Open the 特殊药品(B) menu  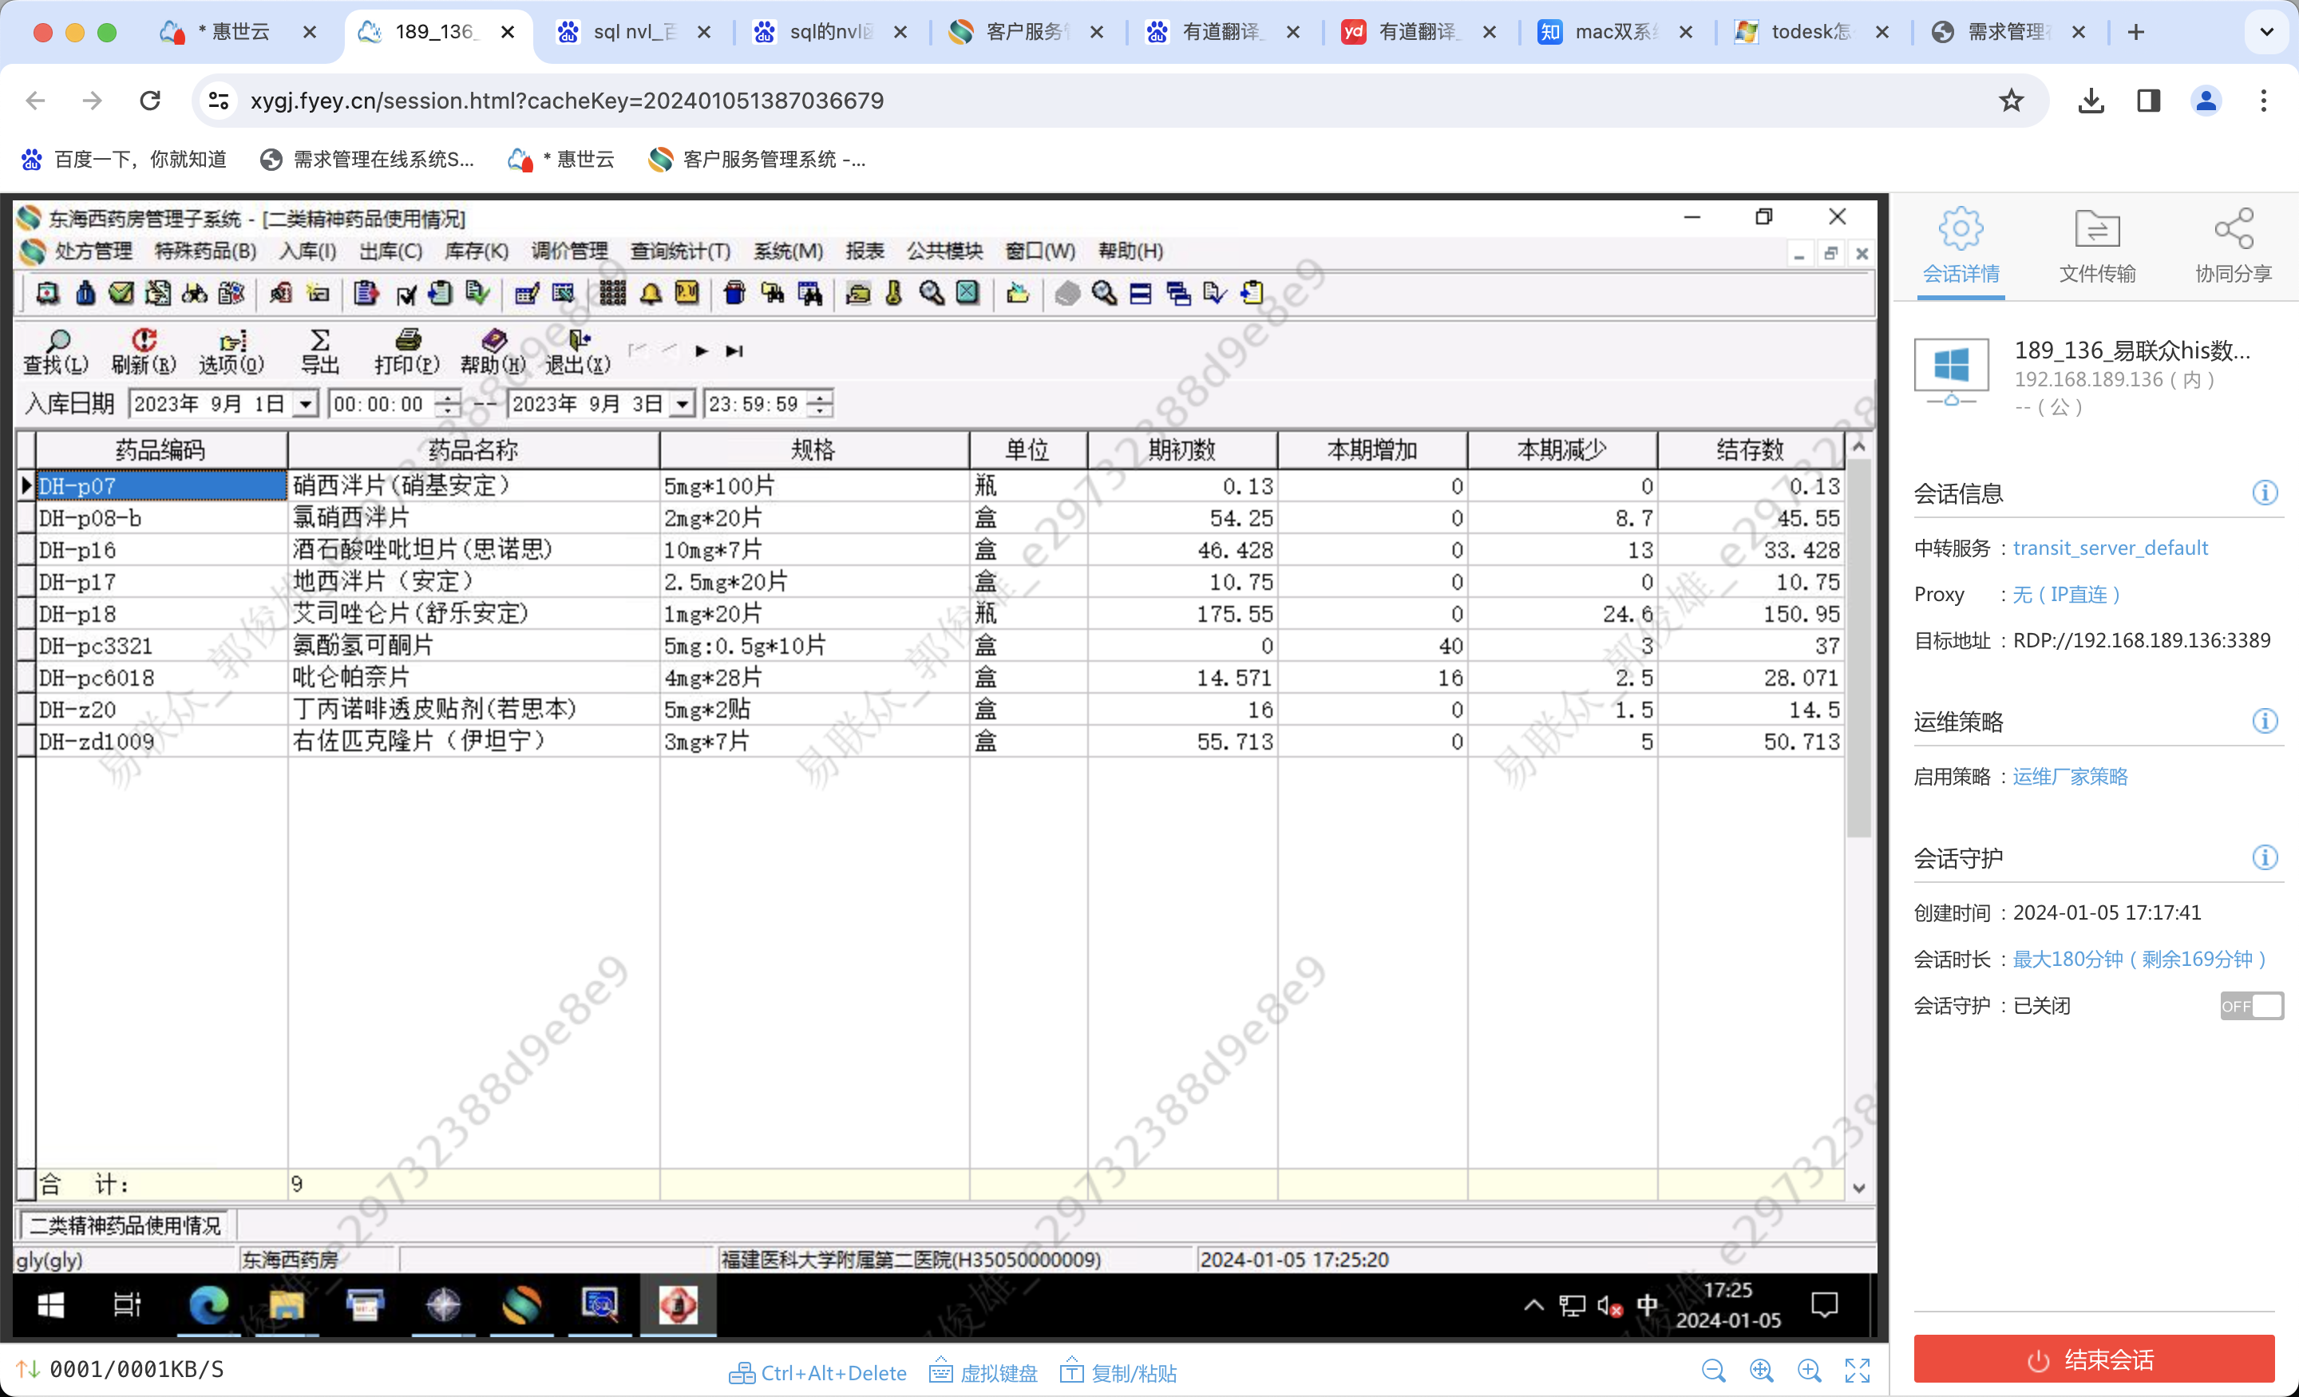pos(205,251)
